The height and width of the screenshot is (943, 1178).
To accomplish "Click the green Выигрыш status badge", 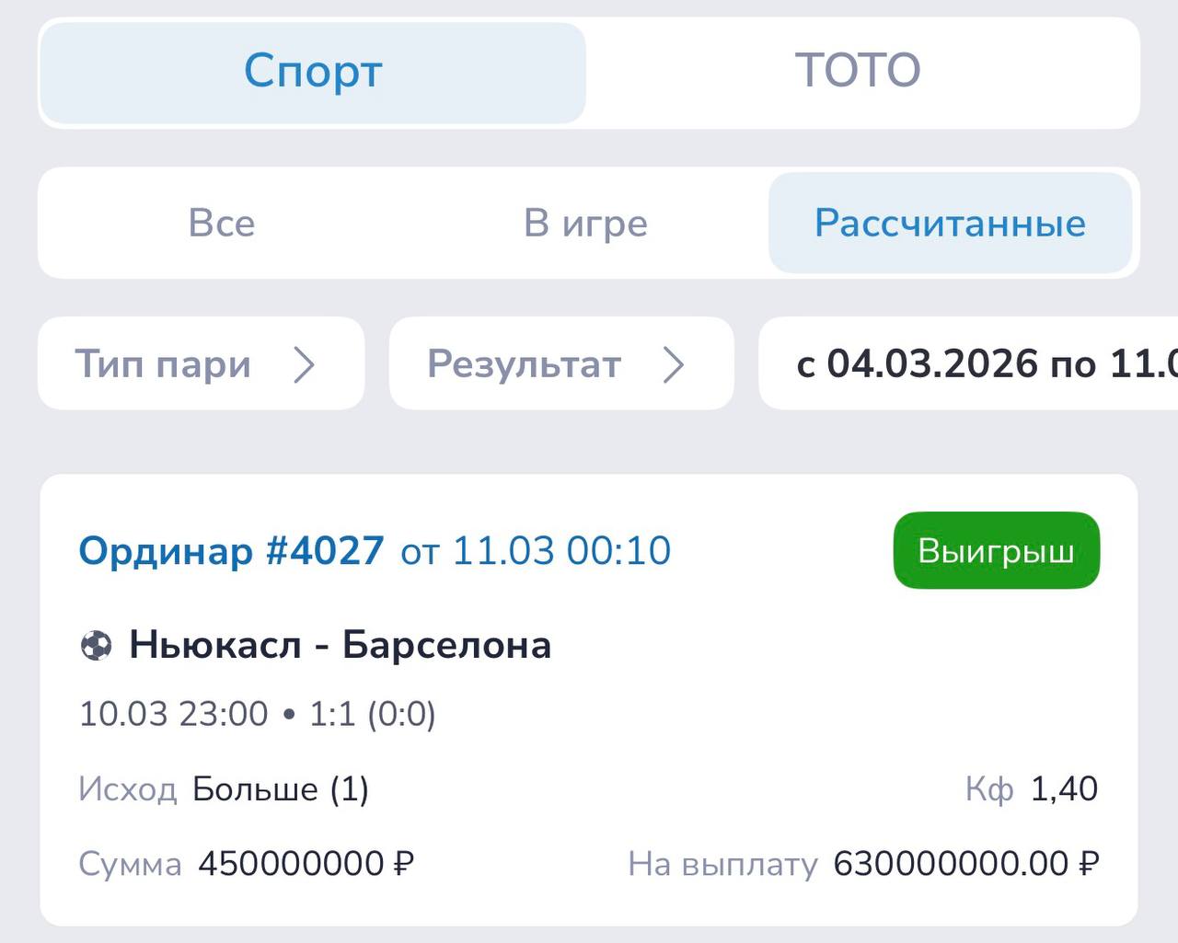I will point(996,551).
